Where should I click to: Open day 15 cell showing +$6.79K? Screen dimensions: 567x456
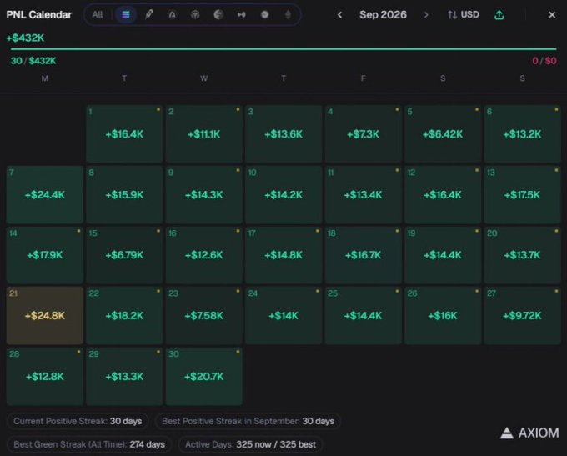124,255
